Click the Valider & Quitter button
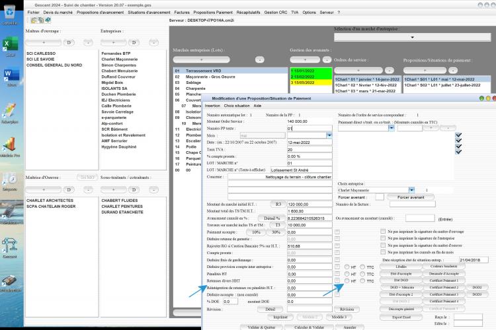Viewport: 496px width, 330px height. pos(261,327)
